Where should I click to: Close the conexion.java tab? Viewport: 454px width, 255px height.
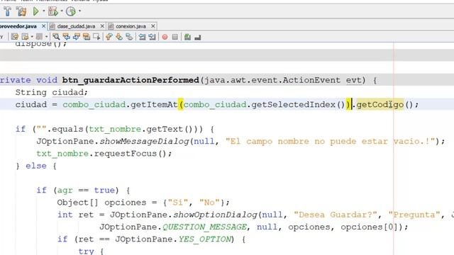pyautogui.click(x=153, y=26)
